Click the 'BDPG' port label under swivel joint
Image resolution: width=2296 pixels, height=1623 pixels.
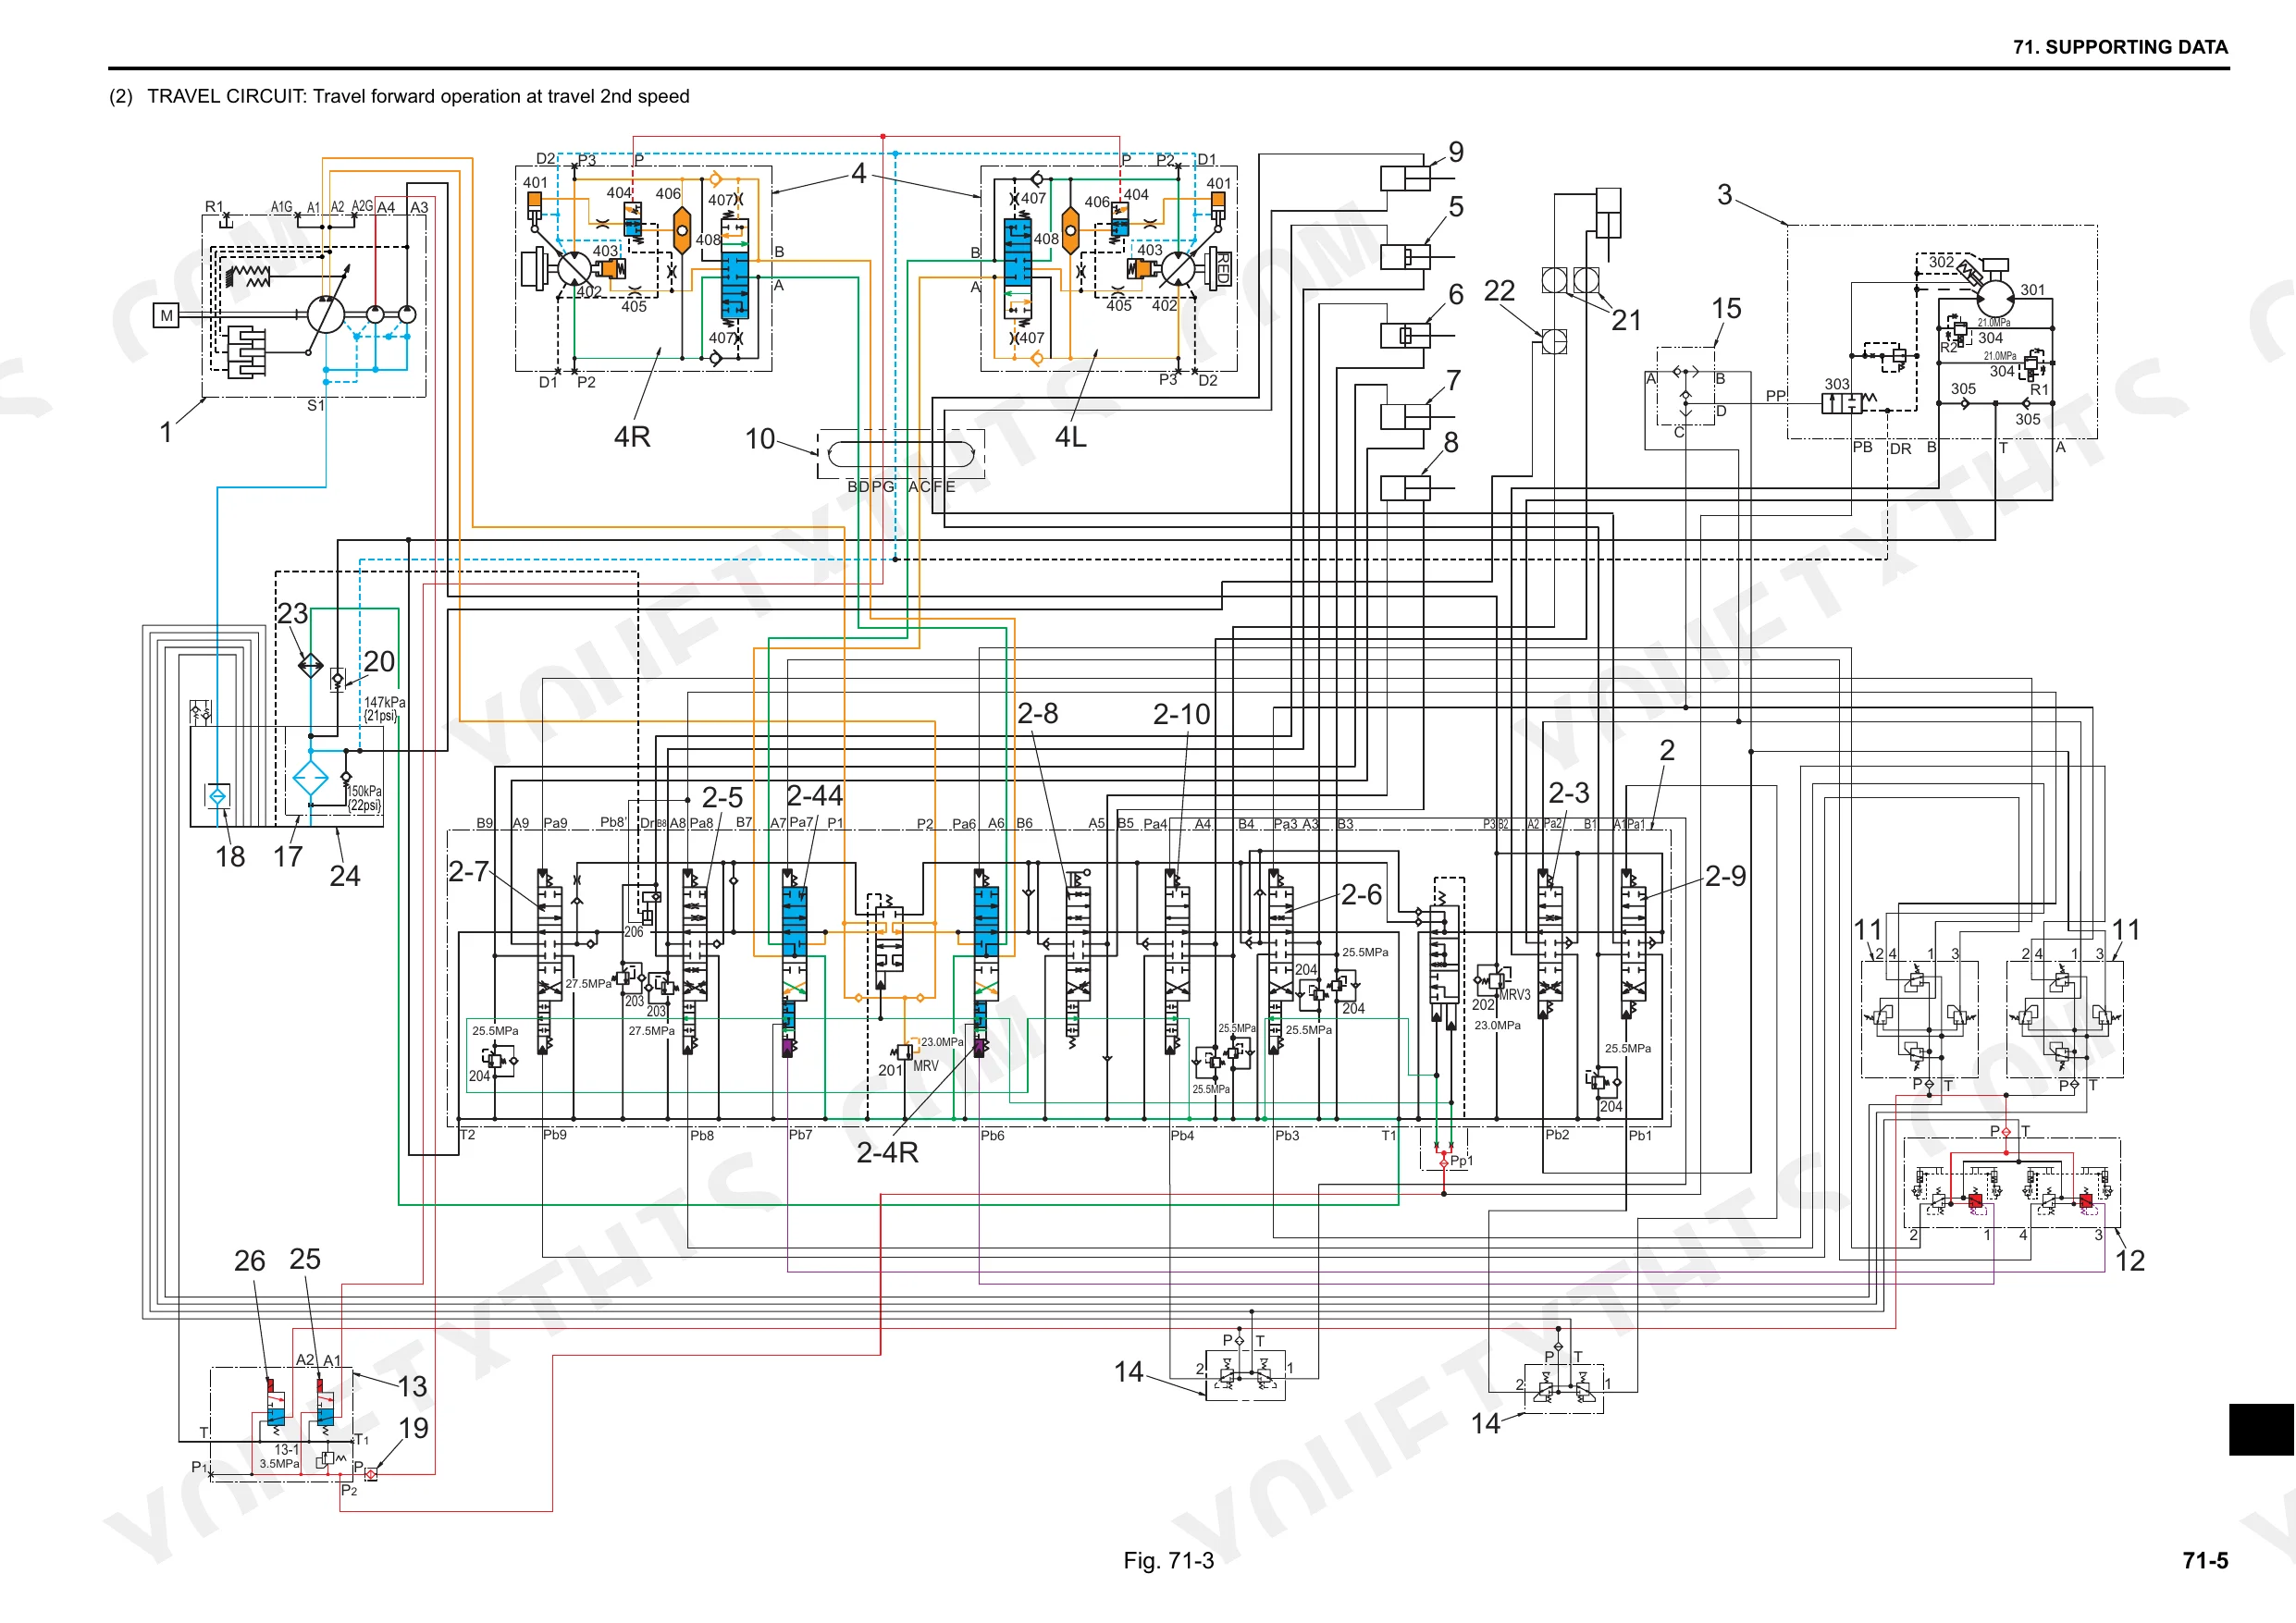(x=870, y=487)
